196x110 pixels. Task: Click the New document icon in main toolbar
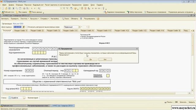coord(3,8)
